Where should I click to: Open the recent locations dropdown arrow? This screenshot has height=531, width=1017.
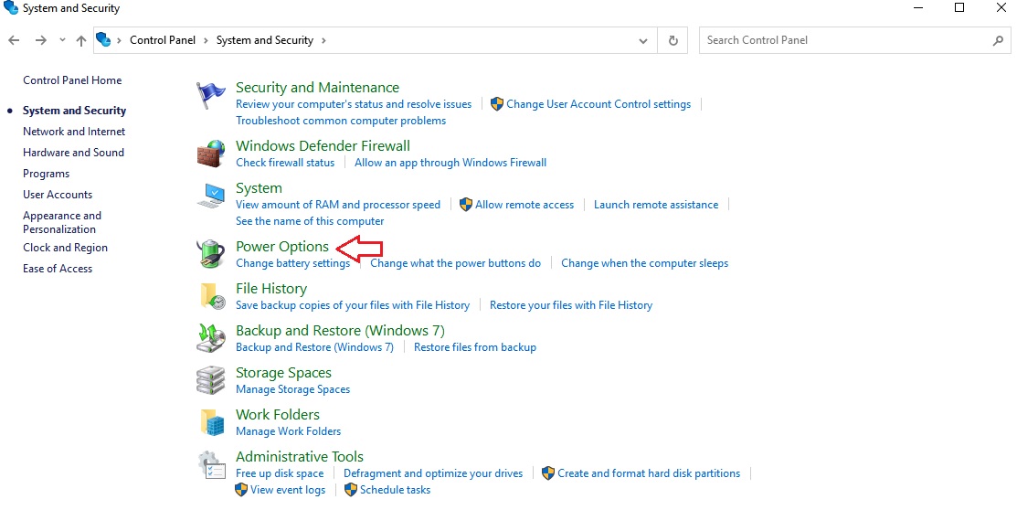coord(62,40)
